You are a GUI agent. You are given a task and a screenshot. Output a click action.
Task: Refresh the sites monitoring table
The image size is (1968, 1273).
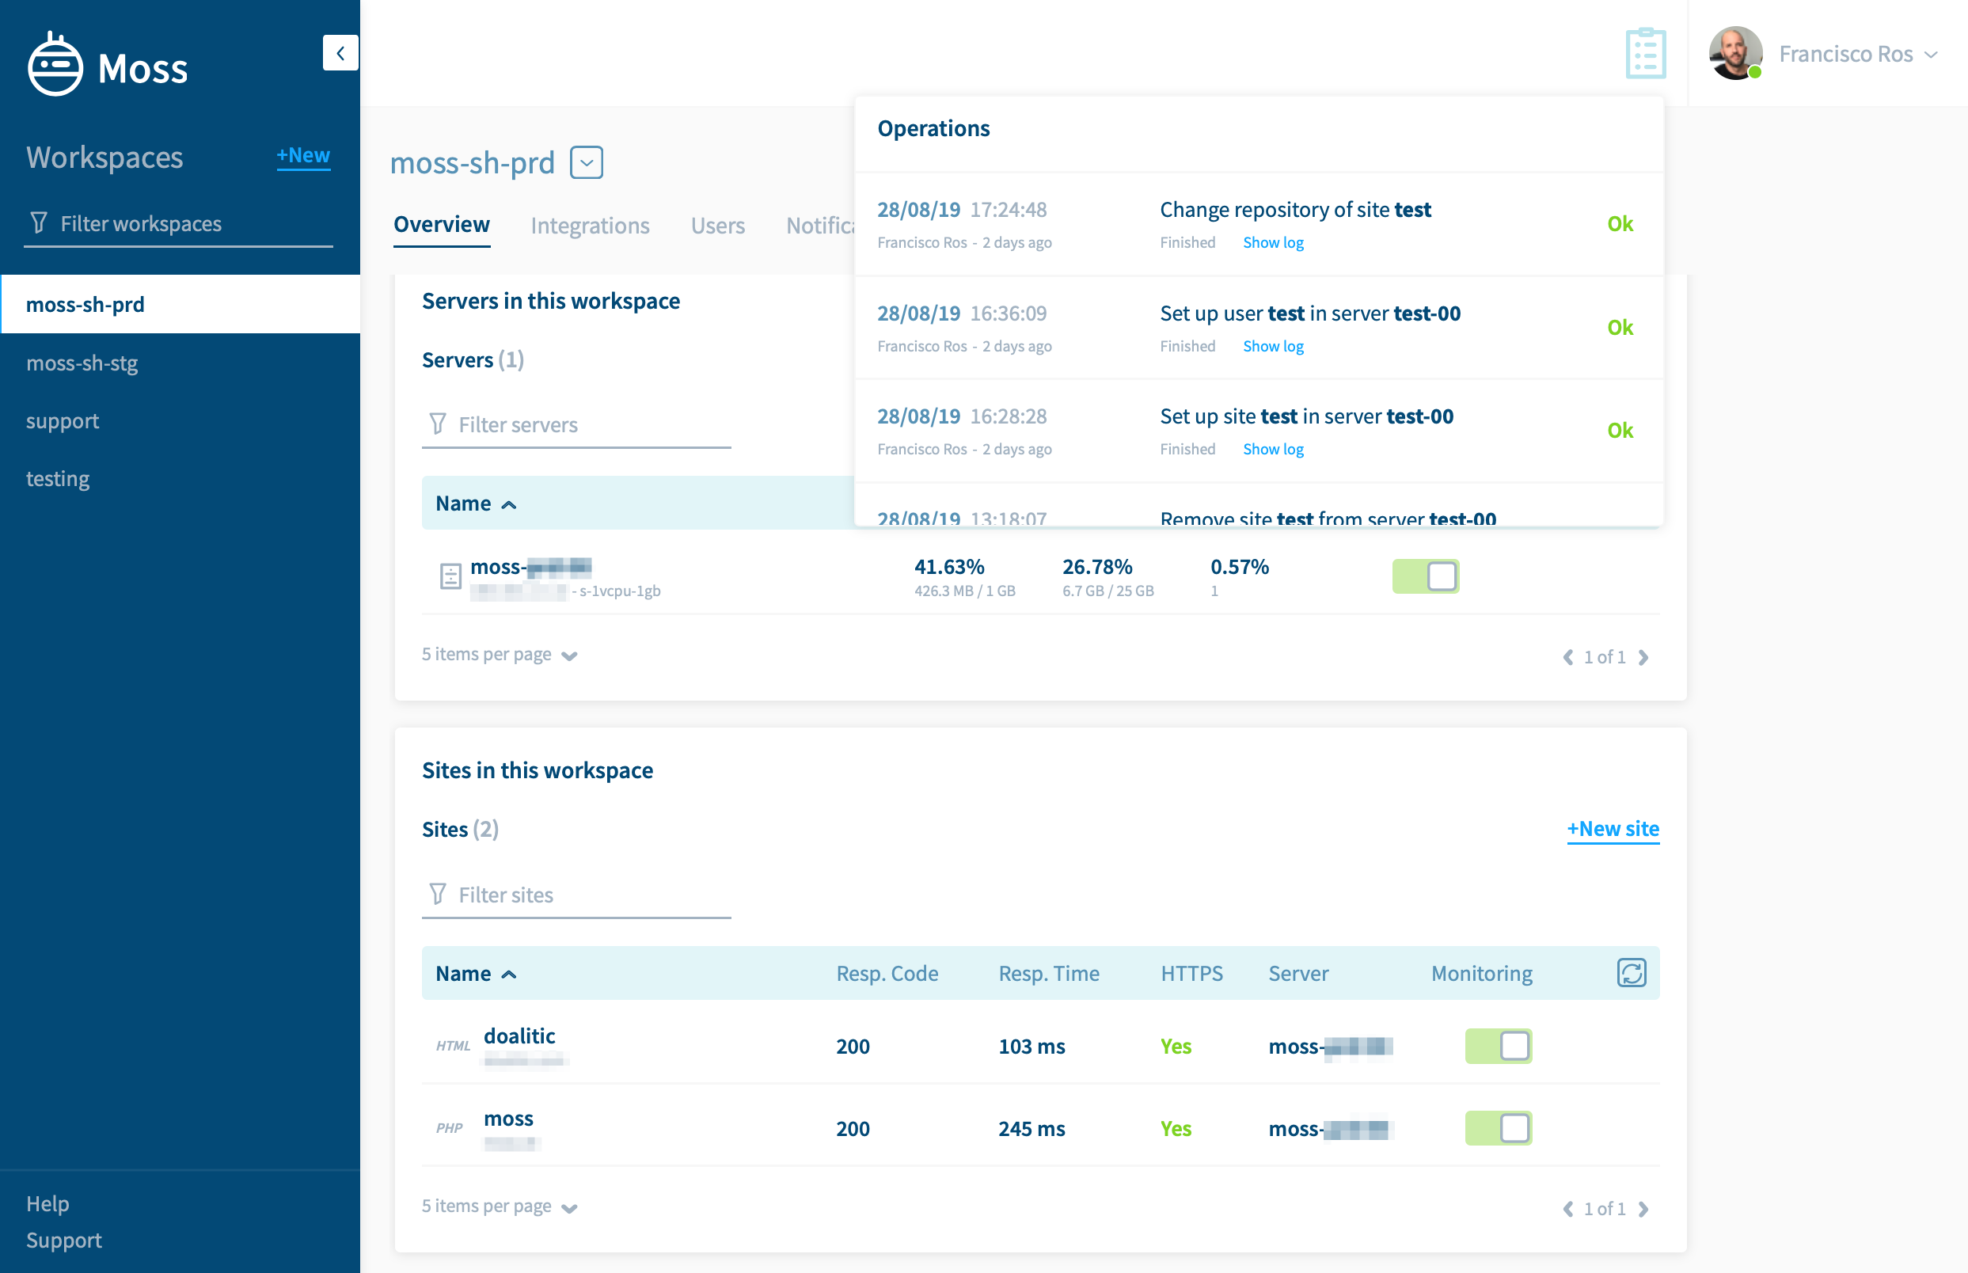1632,973
